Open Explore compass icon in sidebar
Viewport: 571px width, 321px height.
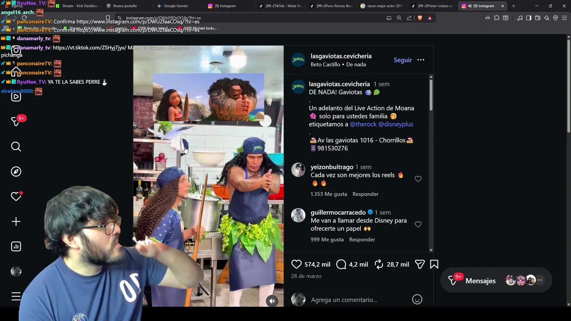[16, 172]
